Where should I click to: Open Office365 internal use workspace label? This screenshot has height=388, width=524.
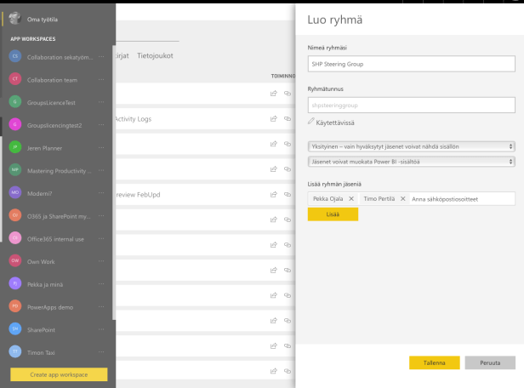55,239
